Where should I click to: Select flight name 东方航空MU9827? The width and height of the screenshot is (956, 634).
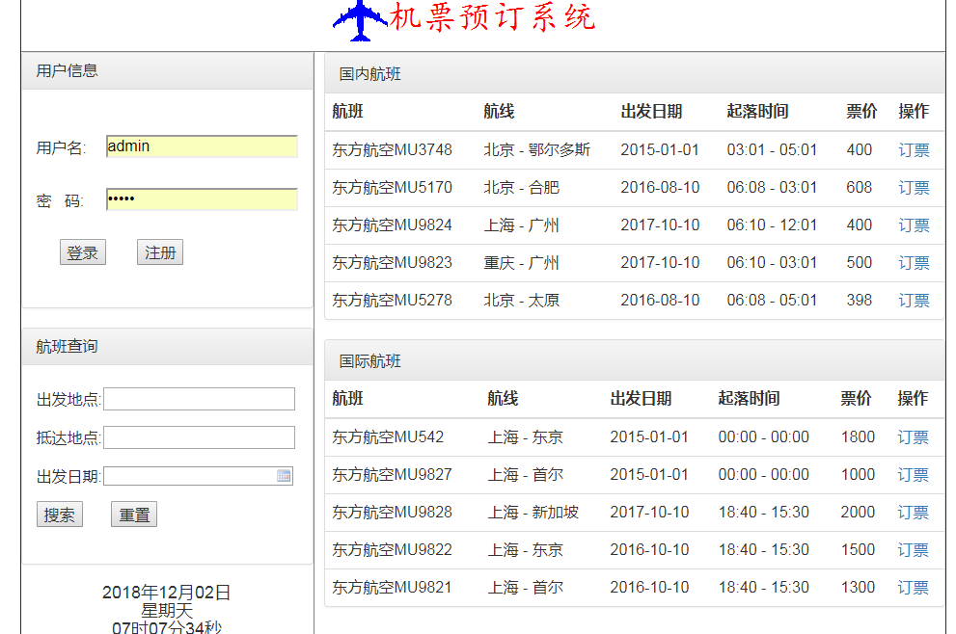pos(392,474)
